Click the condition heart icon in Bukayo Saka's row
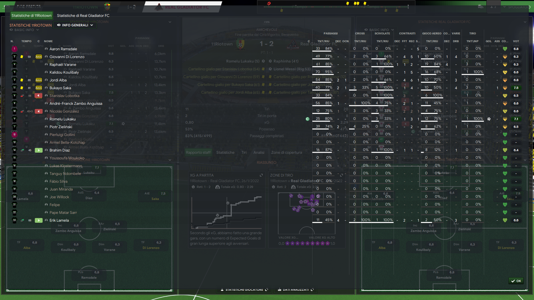534x300 pixels. point(505,88)
